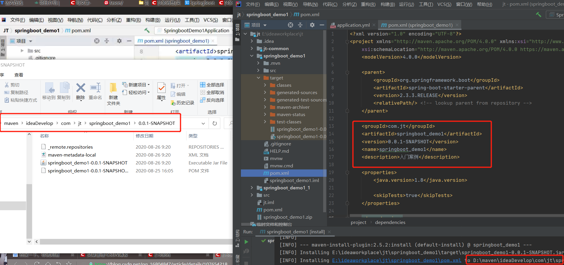
Task: Click the collapse all icon in right Project panel
Action: click(300, 25)
